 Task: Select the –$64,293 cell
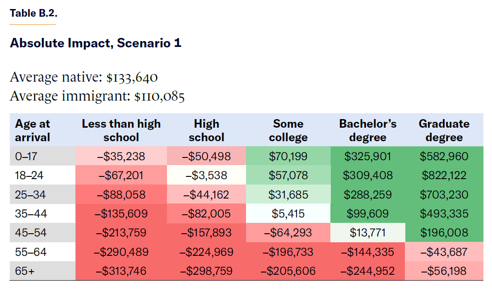click(288, 233)
